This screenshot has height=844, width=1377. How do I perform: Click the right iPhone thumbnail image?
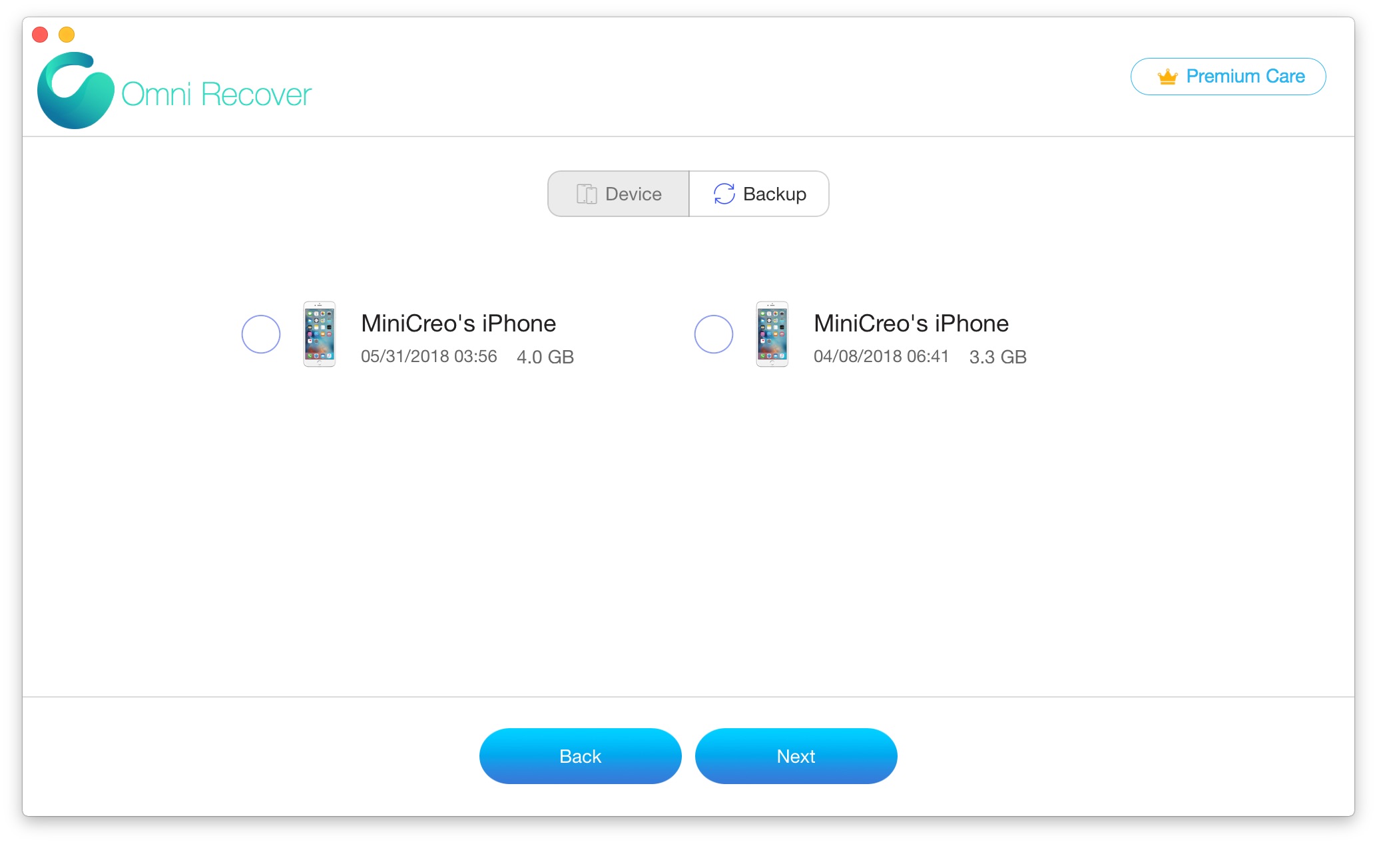[x=774, y=333]
